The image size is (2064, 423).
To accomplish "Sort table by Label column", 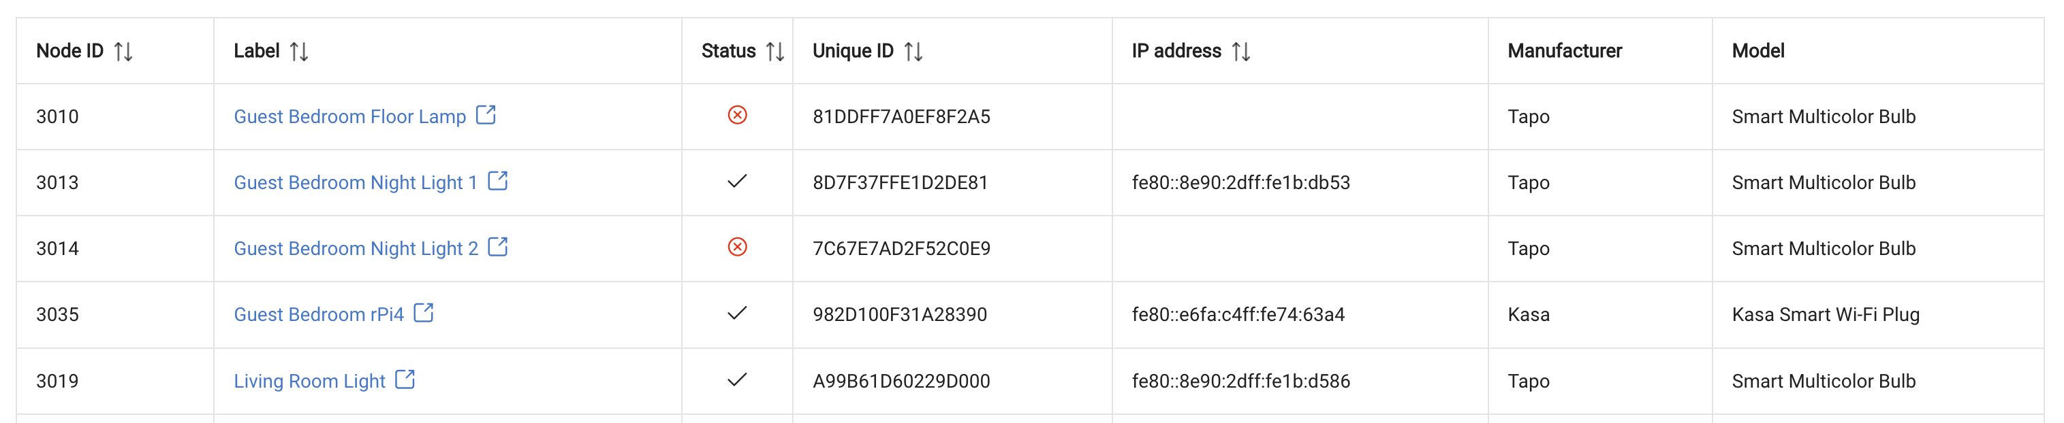I will 299,51.
